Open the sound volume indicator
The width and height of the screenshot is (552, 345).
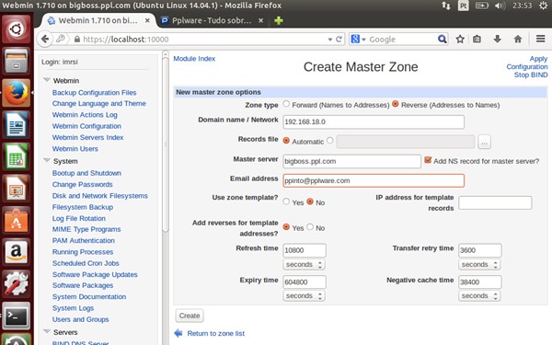pyautogui.click(x=500, y=6)
